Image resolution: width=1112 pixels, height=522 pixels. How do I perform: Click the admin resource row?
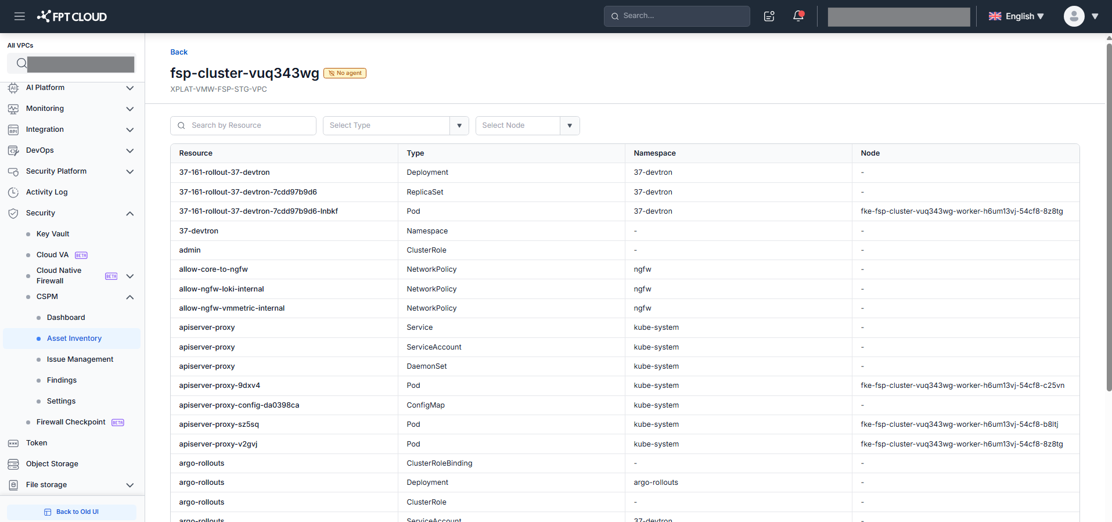point(625,250)
